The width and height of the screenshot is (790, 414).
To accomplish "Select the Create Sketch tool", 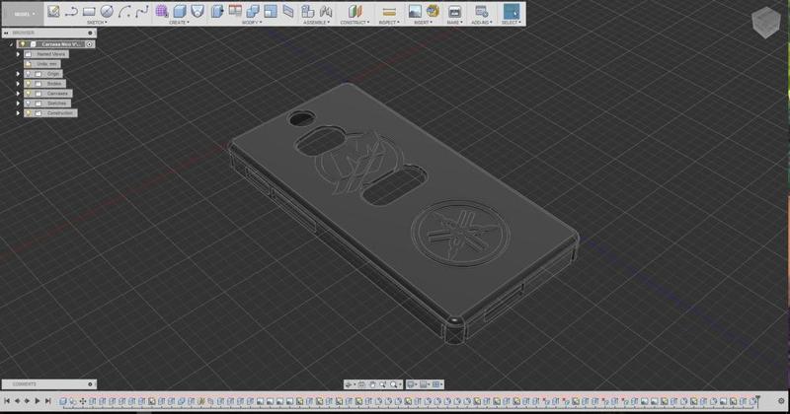I will coord(53,11).
